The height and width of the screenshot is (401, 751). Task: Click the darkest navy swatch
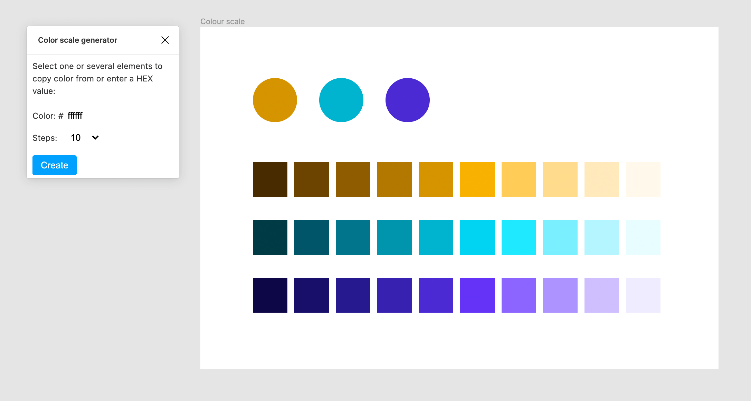270,295
